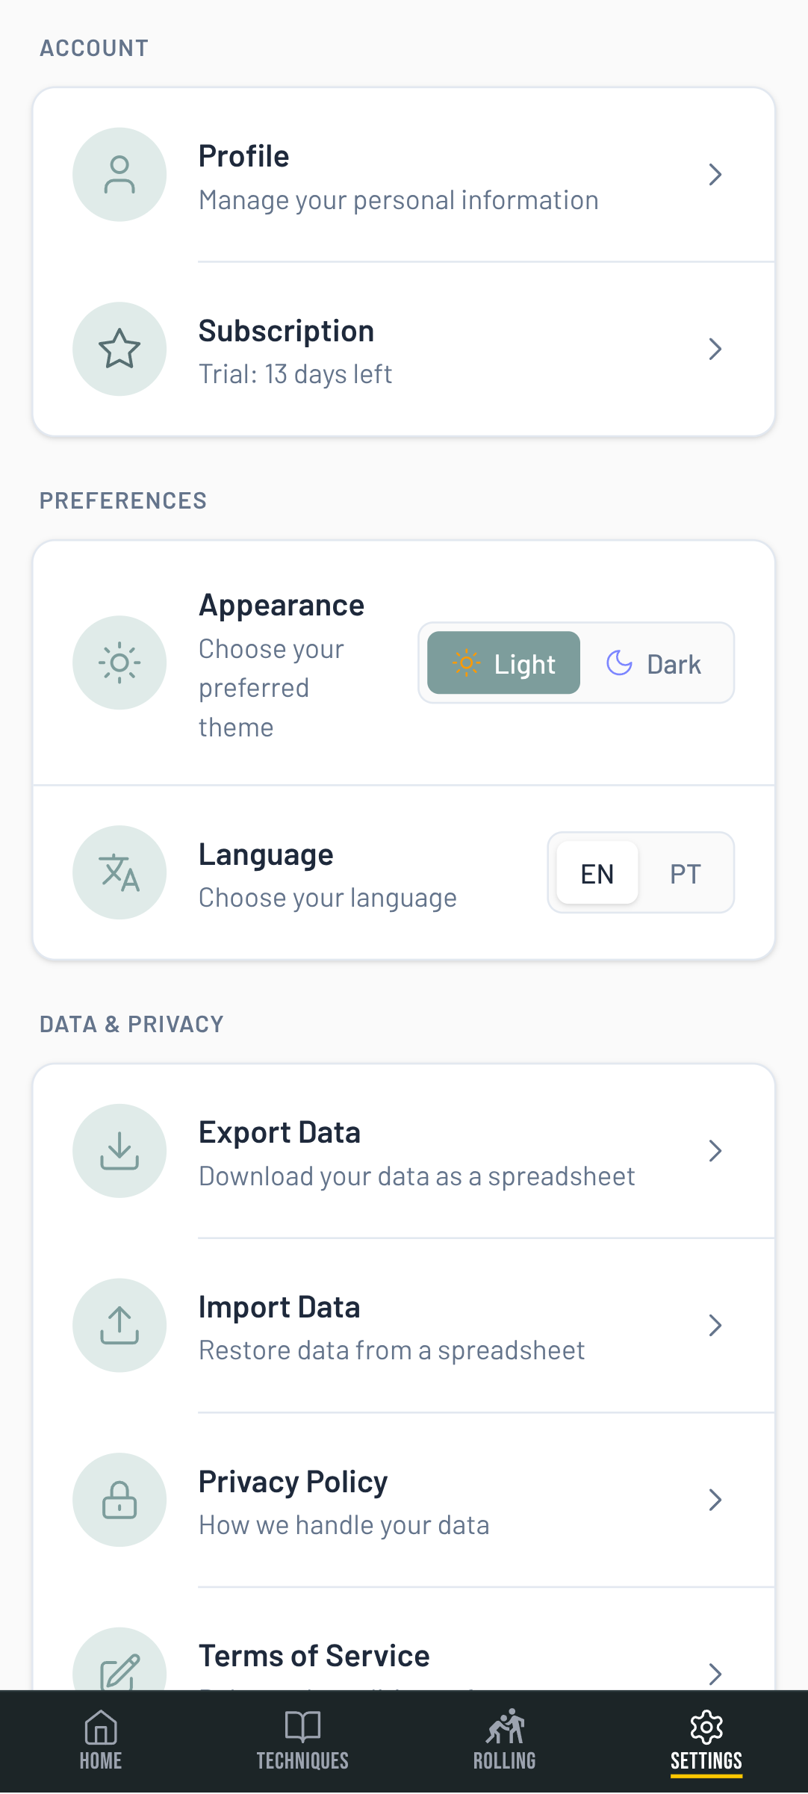Tap the Export Data download icon
The height and width of the screenshot is (1794, 808).
point(119,1151)
